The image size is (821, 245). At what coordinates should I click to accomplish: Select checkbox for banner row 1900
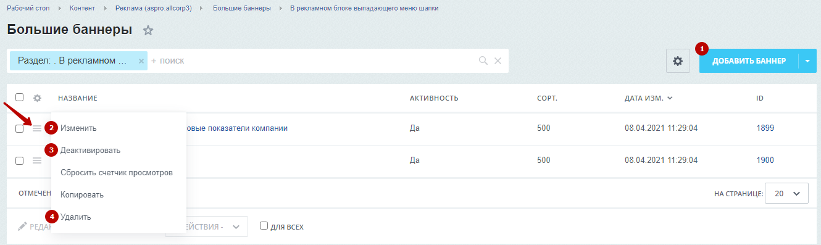point(20,160)
